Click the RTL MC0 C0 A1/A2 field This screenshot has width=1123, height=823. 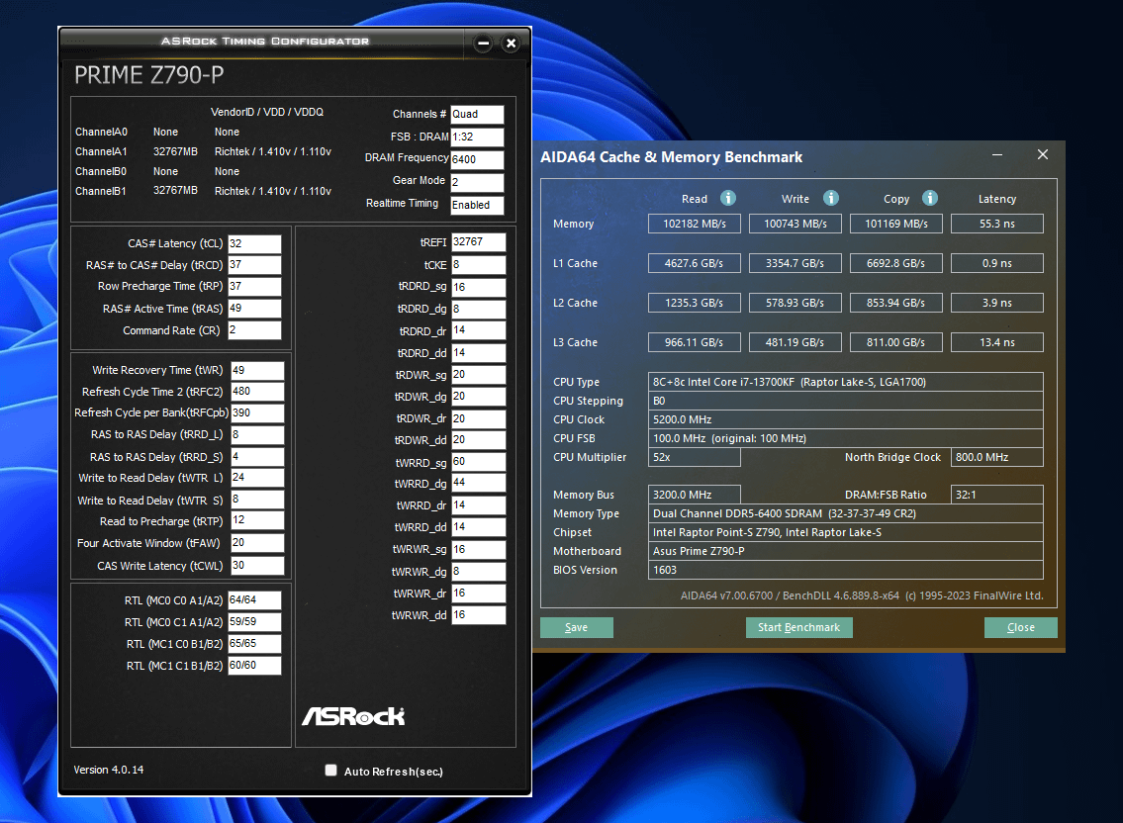pos(254,600)
